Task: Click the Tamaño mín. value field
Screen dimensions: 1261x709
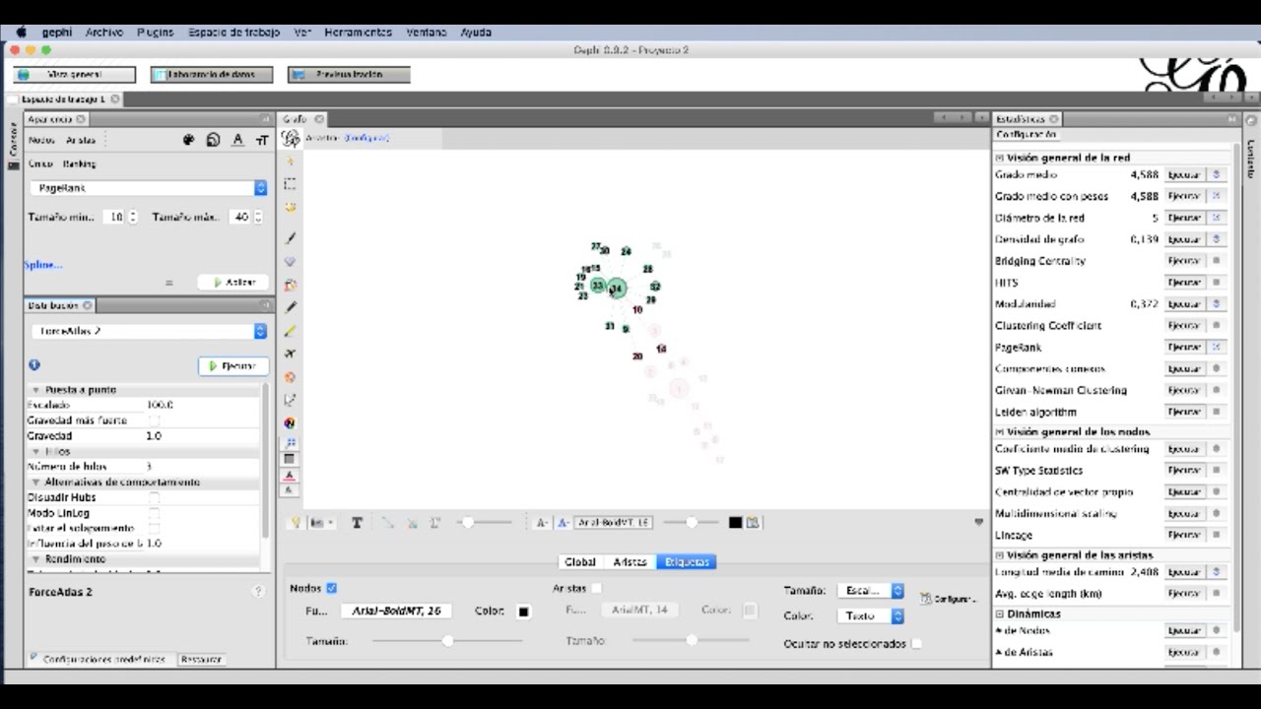Action: (x=115, y=218)
